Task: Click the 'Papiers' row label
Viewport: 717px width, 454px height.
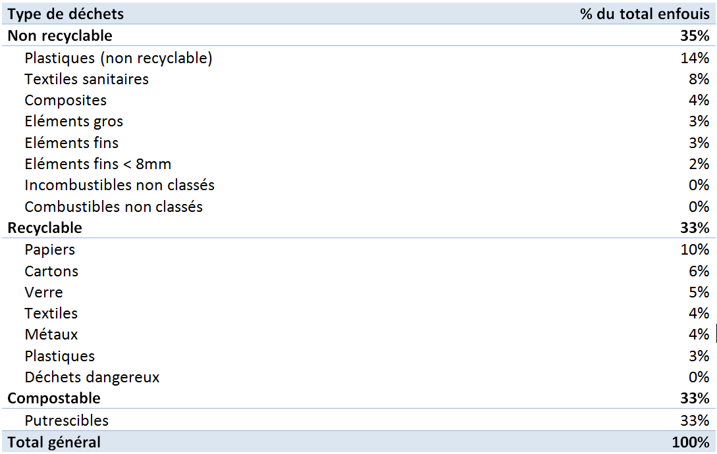Action: tap(50, 250)
